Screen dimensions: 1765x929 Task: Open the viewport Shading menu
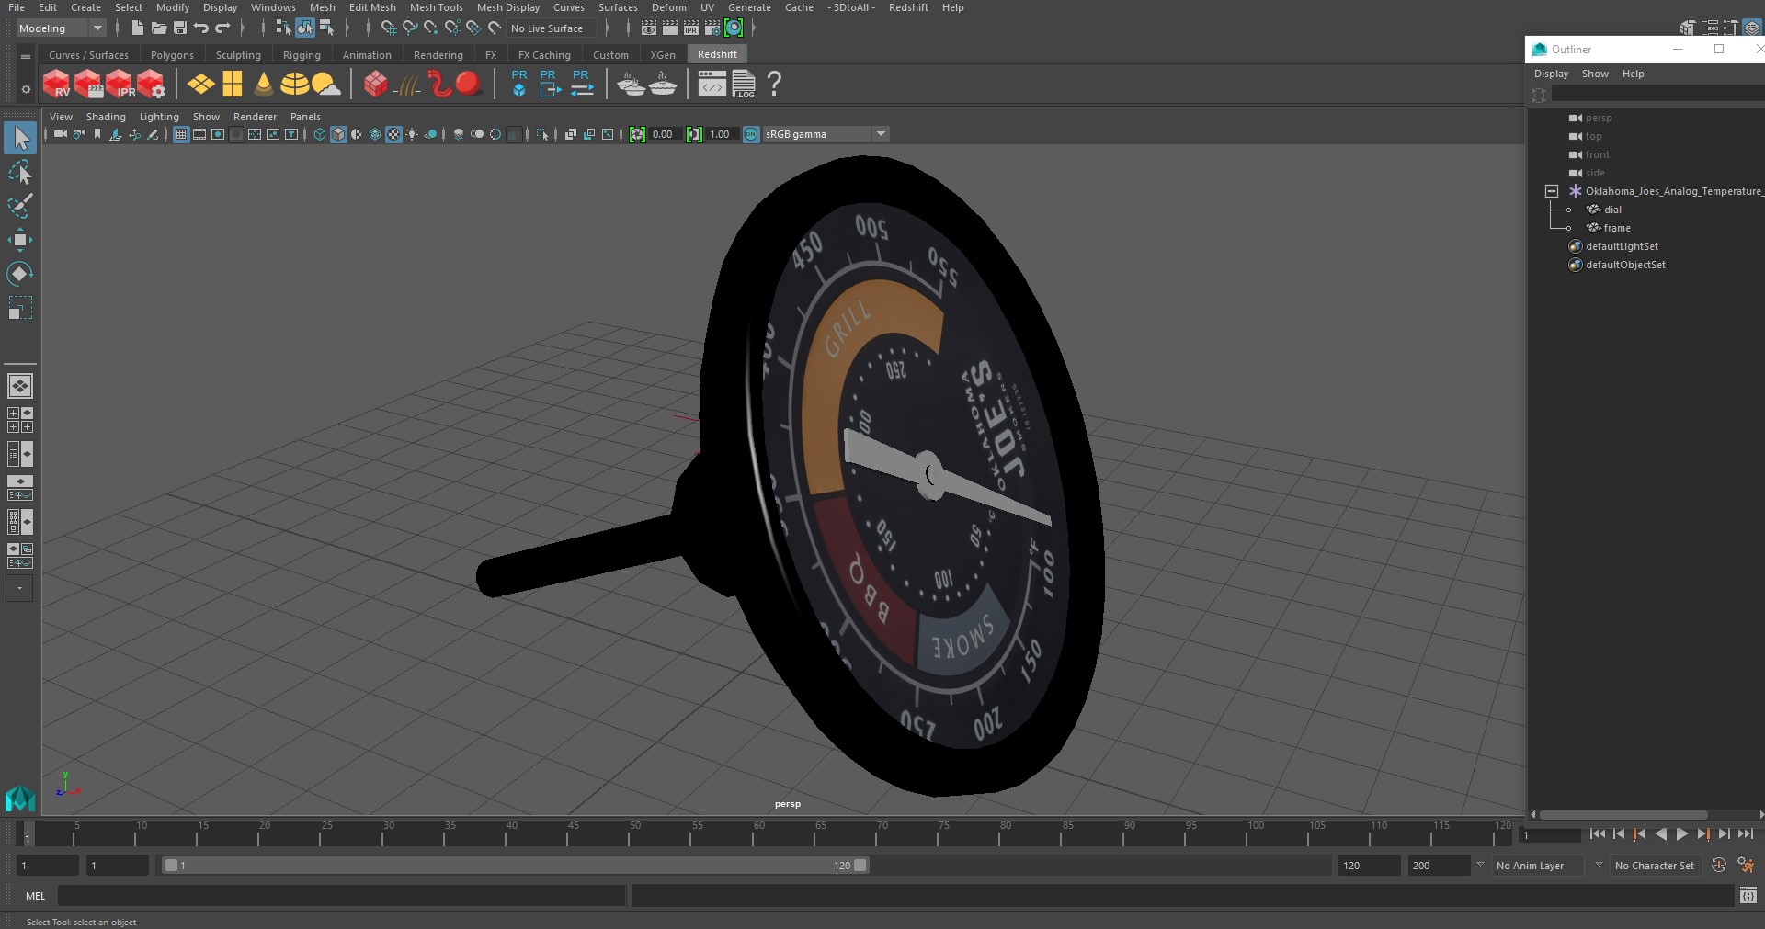pos(106,117)
